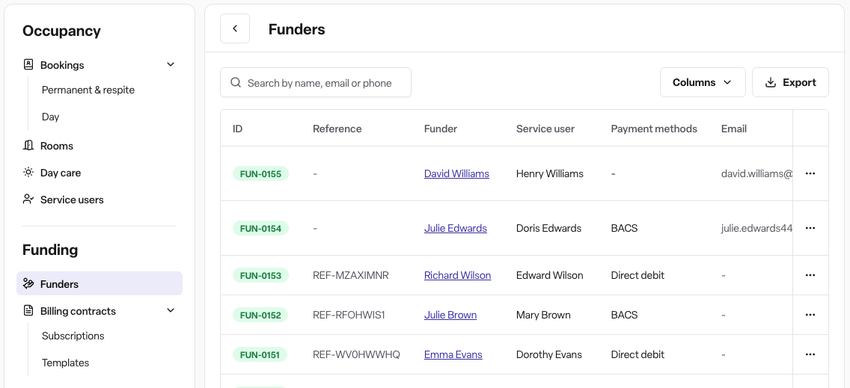This screenshot has height=388, width=850.
Task: Click service user Doris Edwards
Action: click(x=548, y=228)
